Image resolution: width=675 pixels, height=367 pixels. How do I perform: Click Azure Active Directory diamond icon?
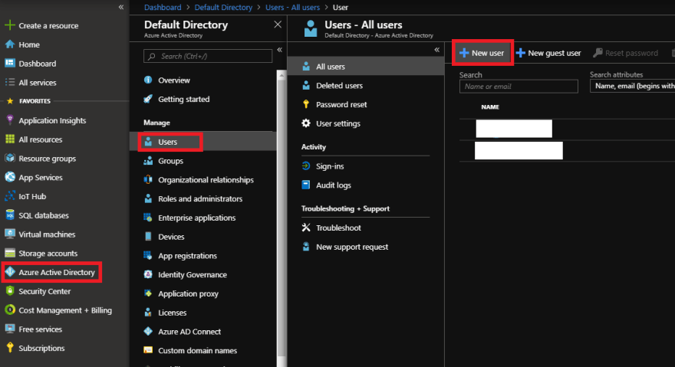pyautogui.click(x=9, y=272)
